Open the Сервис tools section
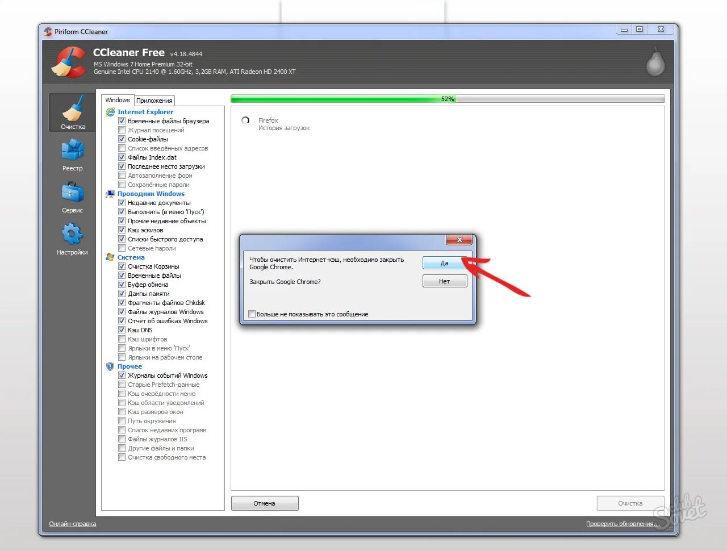This screenshot has width=727, height=551. (x=73, y=197)
